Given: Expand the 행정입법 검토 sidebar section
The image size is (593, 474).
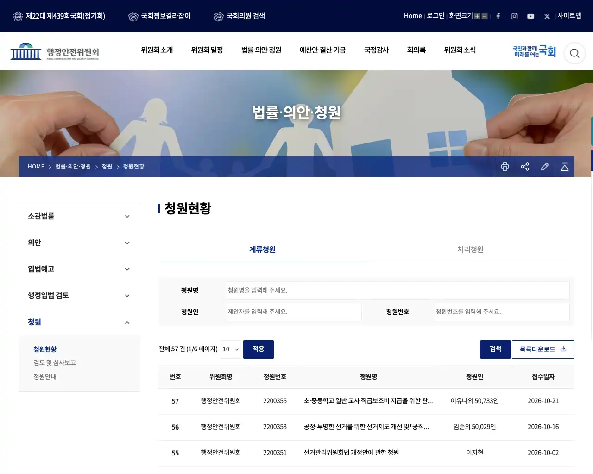Looking at the screenshot, I should pyautogui.click(x=79, y=295).
